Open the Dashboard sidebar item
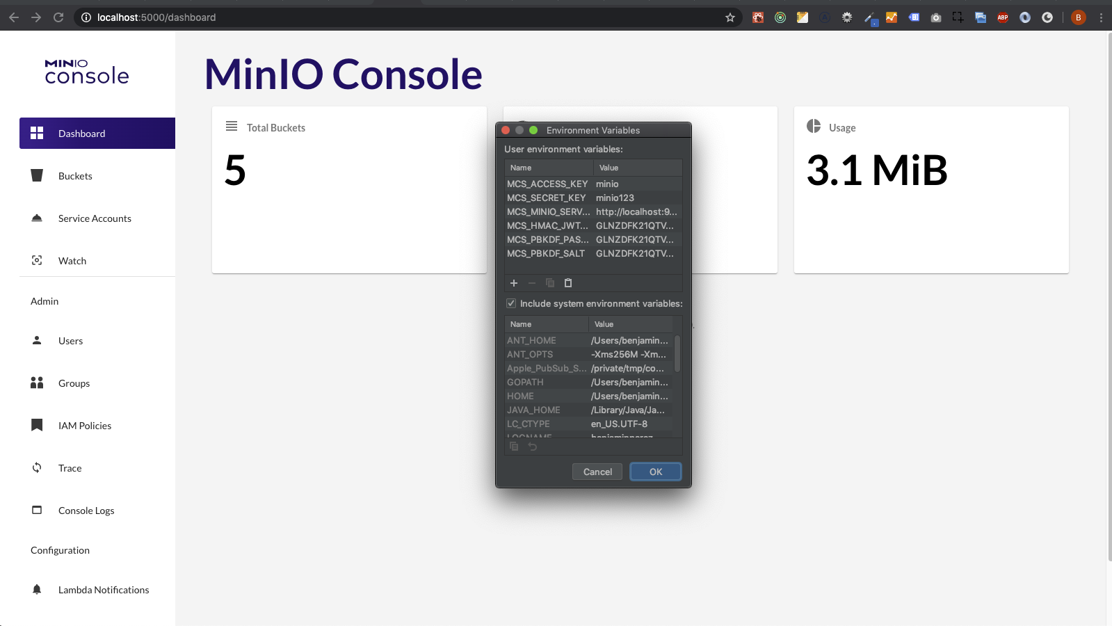 pos(97,133)
